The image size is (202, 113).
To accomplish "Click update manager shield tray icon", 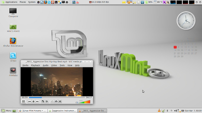I will [x=163, y=111].
